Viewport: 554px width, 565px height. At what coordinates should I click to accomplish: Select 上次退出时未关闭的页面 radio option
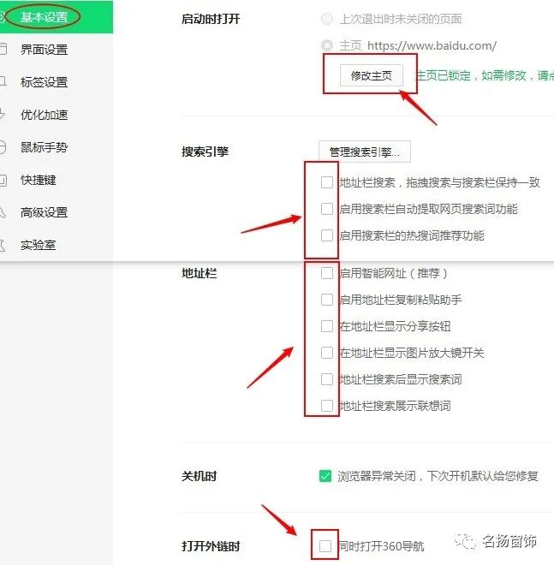327,19
